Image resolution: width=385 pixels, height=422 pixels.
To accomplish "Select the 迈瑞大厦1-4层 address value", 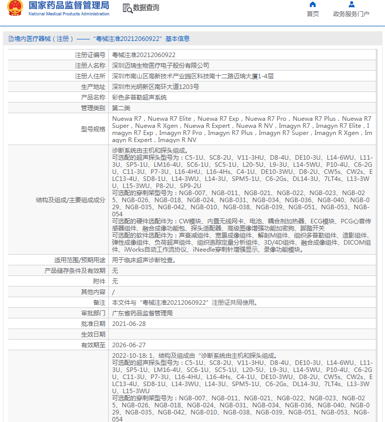I will pyautogui.click(x=193, y=76).
